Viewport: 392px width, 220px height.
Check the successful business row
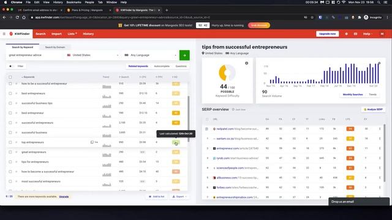[x=10, y=133]
